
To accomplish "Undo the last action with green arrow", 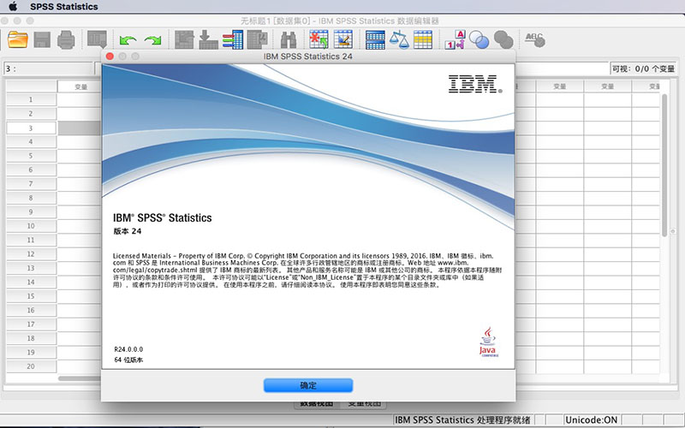I will point(128,40).
